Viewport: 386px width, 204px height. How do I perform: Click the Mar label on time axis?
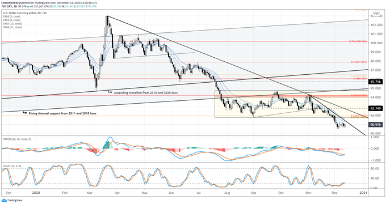tap(90, 193)
